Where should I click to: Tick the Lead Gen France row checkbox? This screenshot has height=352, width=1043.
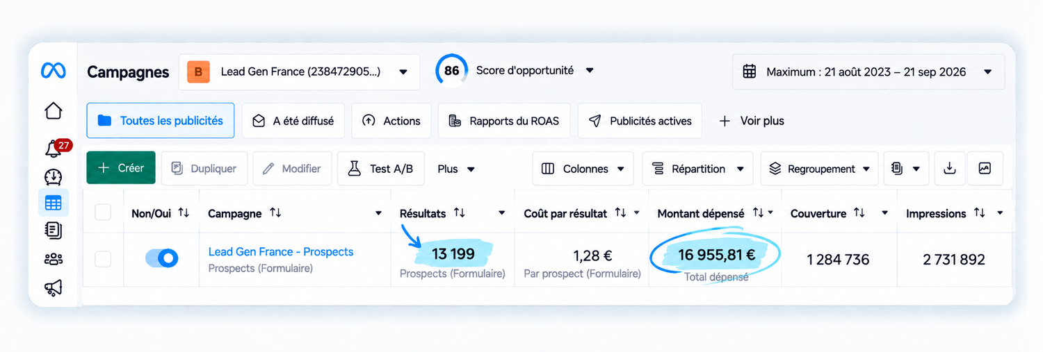(x=103, y=259)
